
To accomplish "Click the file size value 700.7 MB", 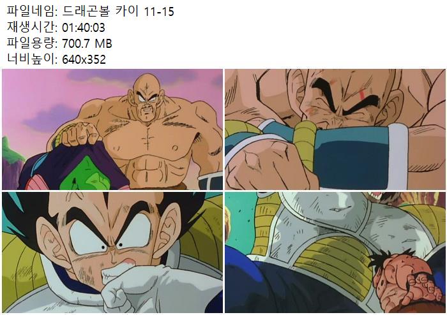I will coord(87,43).
